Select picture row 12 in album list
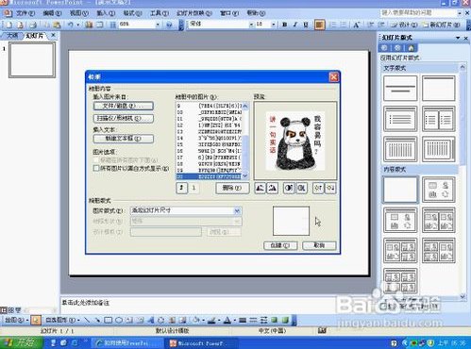Image resolution: width=471 pixels, height=349 pixels. (209, 125)
